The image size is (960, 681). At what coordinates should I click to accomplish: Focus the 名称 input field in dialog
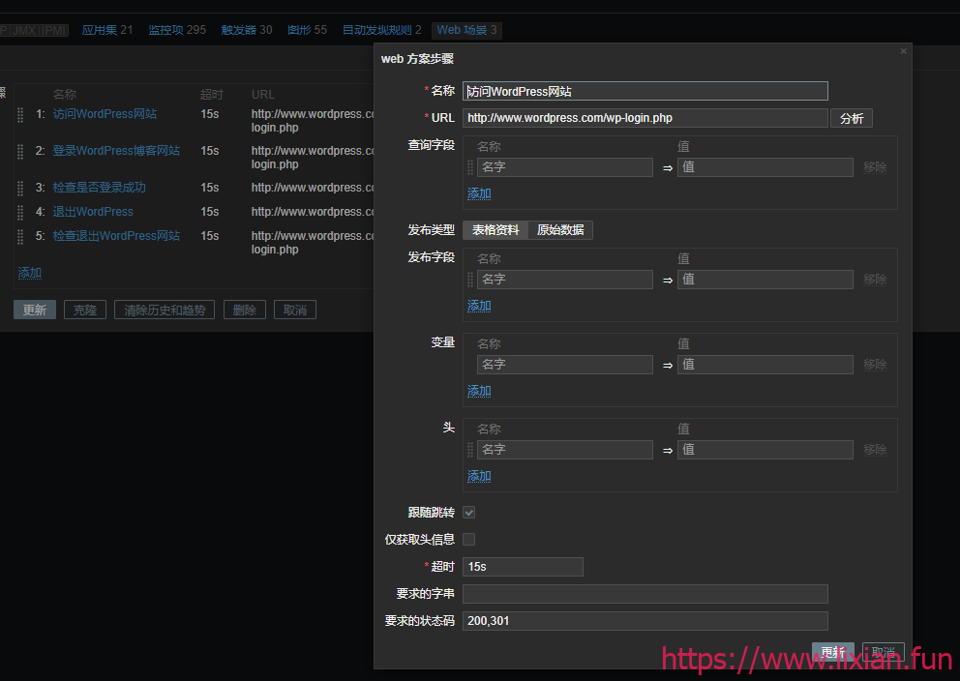[645, 91]
